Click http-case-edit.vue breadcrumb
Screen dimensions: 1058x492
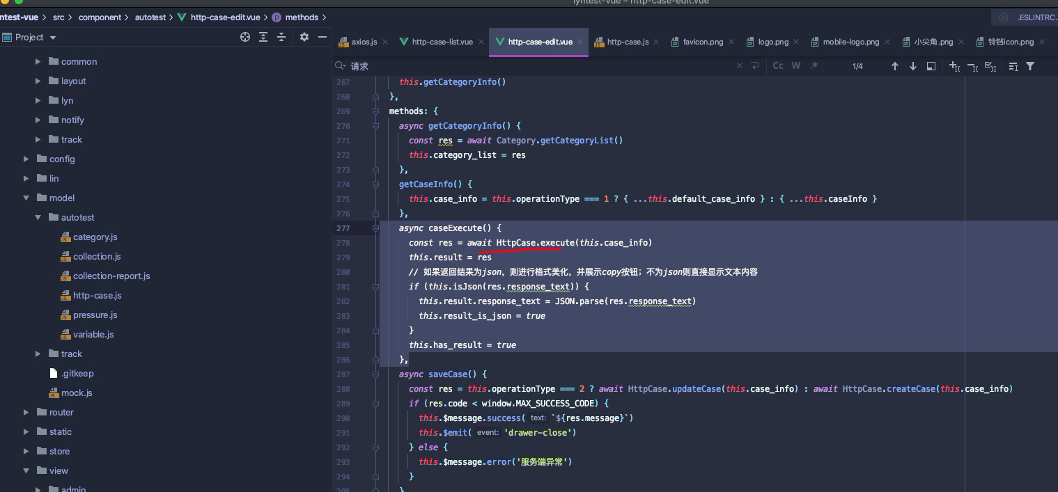click(x=225, y=17)
